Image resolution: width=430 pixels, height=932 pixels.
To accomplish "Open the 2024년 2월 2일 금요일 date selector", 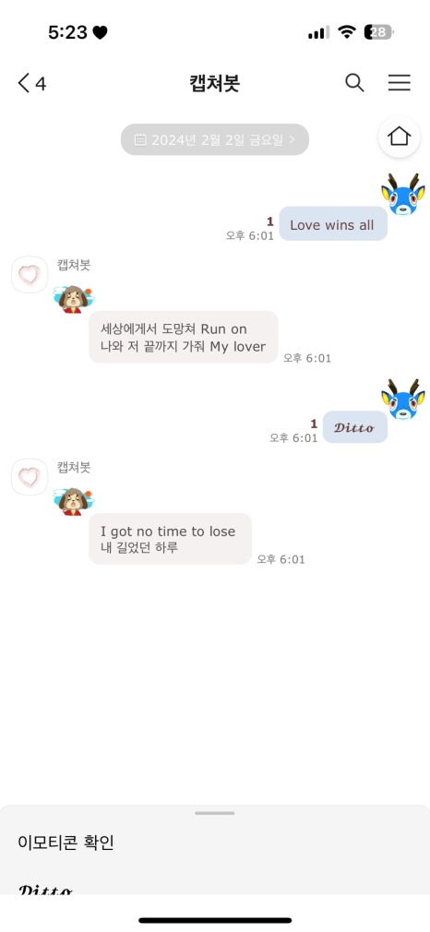I will point(215,139).
